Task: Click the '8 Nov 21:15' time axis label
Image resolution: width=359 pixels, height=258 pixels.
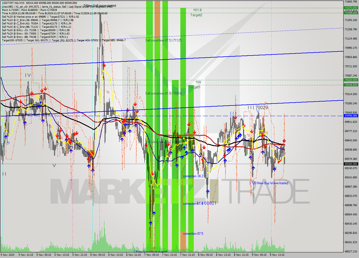Action: coord(241,255)
